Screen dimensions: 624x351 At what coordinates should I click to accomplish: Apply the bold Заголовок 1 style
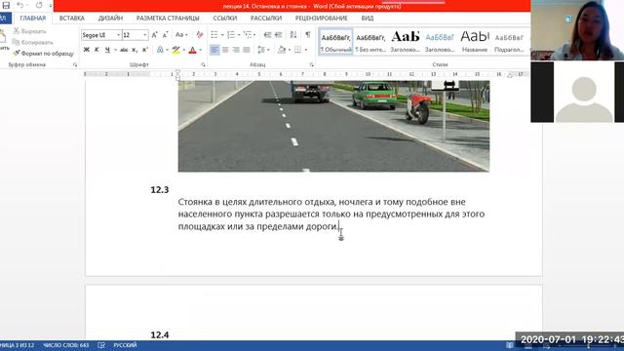point(406,42)
